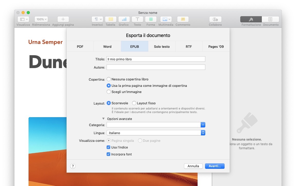
Task: Disable the 'Incorpora font' checkbox
Action: [x=108, y=154]
